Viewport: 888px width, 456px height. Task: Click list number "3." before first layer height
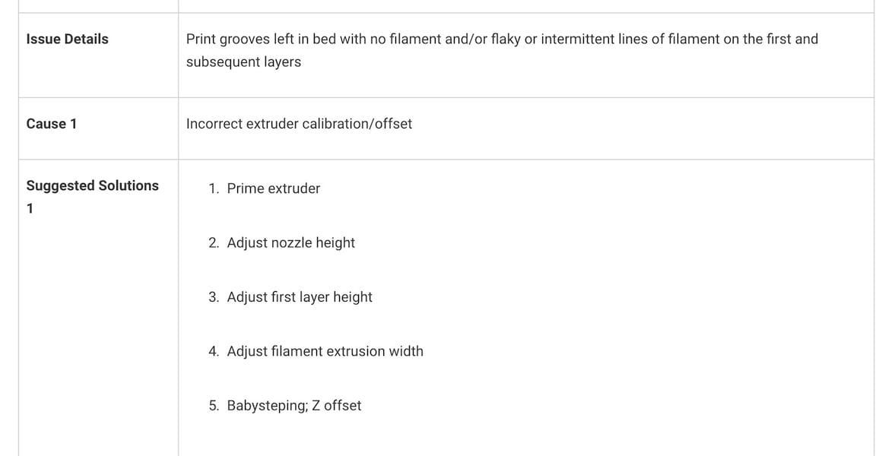coord(214,297)
